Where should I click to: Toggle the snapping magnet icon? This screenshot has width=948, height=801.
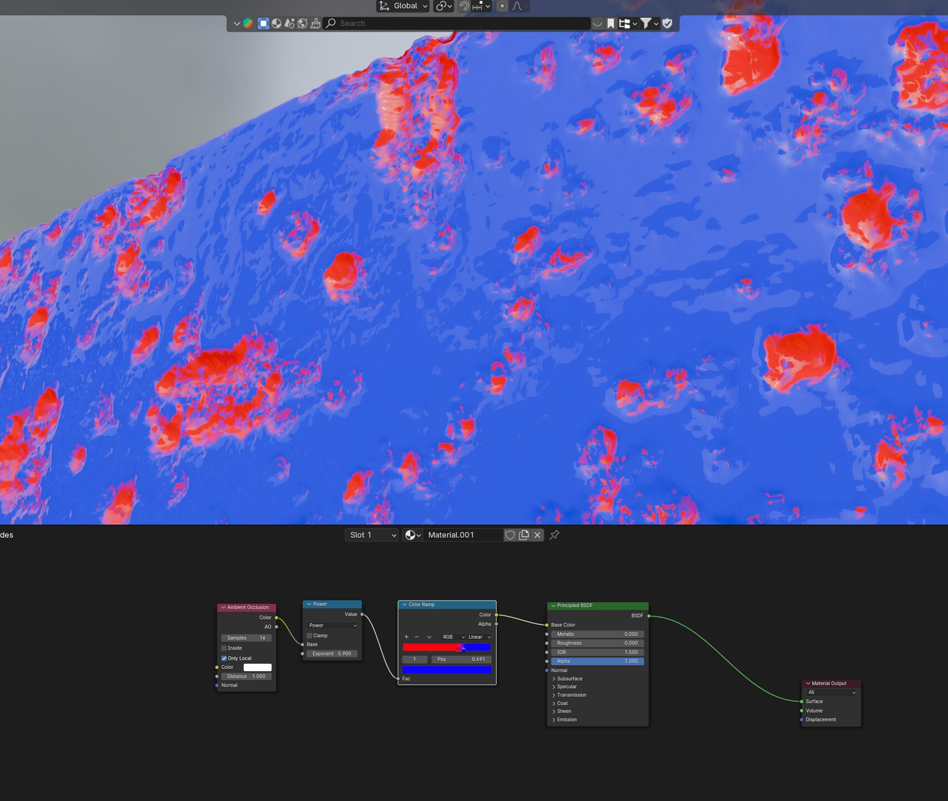(463, 6)
